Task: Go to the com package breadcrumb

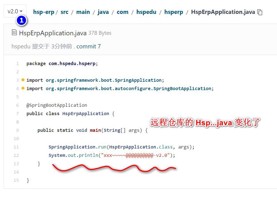Action: pyautogui.click(x=122, y=12)
